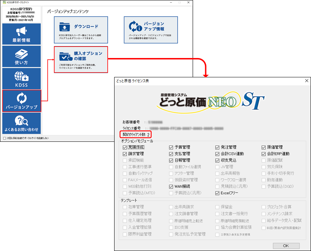Toggle the 発注管理 checkbox
The width and height of the screenshot is (311, 251).
(x=217, y=147)
